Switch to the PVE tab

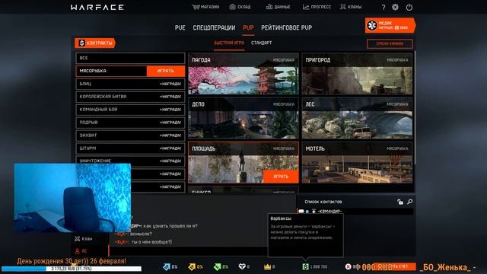[180, 27]
